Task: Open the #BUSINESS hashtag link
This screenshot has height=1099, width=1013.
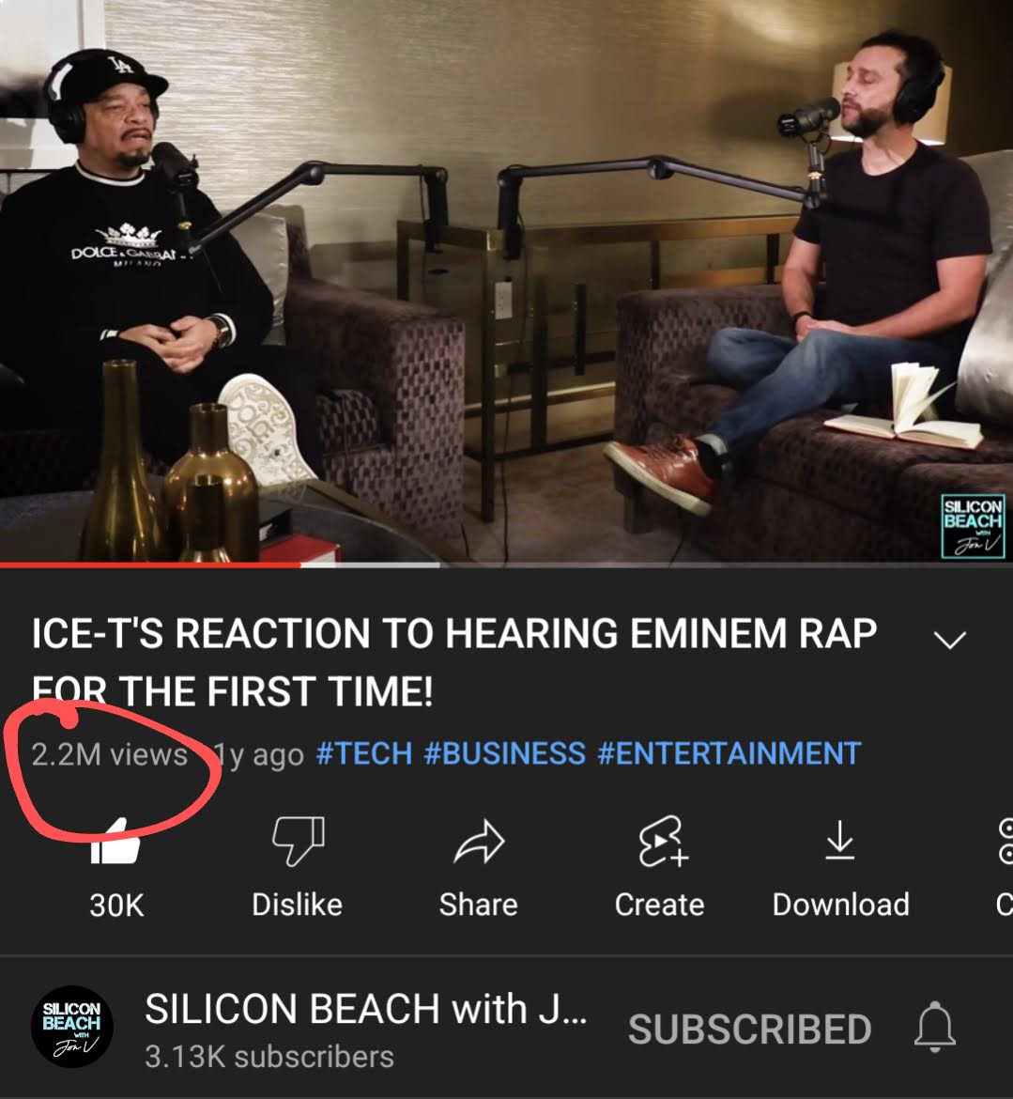Action: [x=504, y=754]
